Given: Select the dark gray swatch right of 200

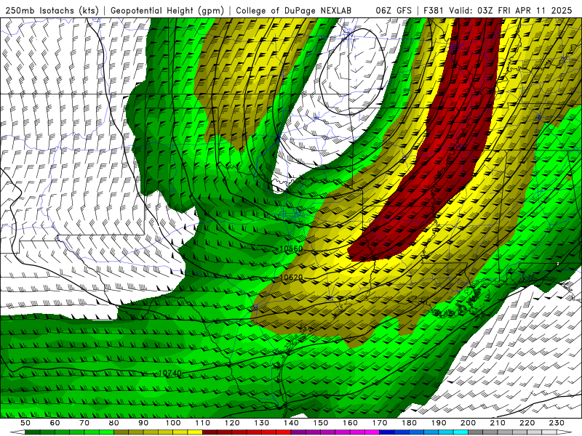Looking at the screenshot, I should tap(476, 432).
